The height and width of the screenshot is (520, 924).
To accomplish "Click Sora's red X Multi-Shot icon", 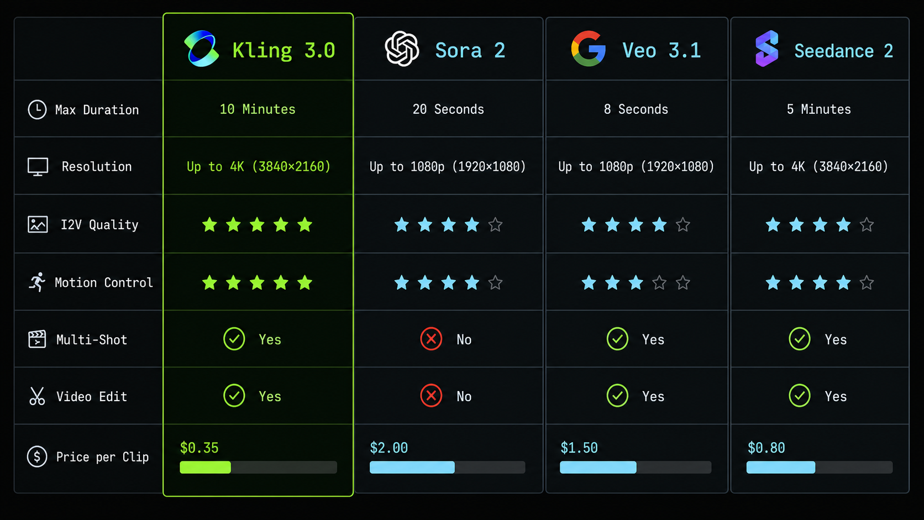I will 431,339.
